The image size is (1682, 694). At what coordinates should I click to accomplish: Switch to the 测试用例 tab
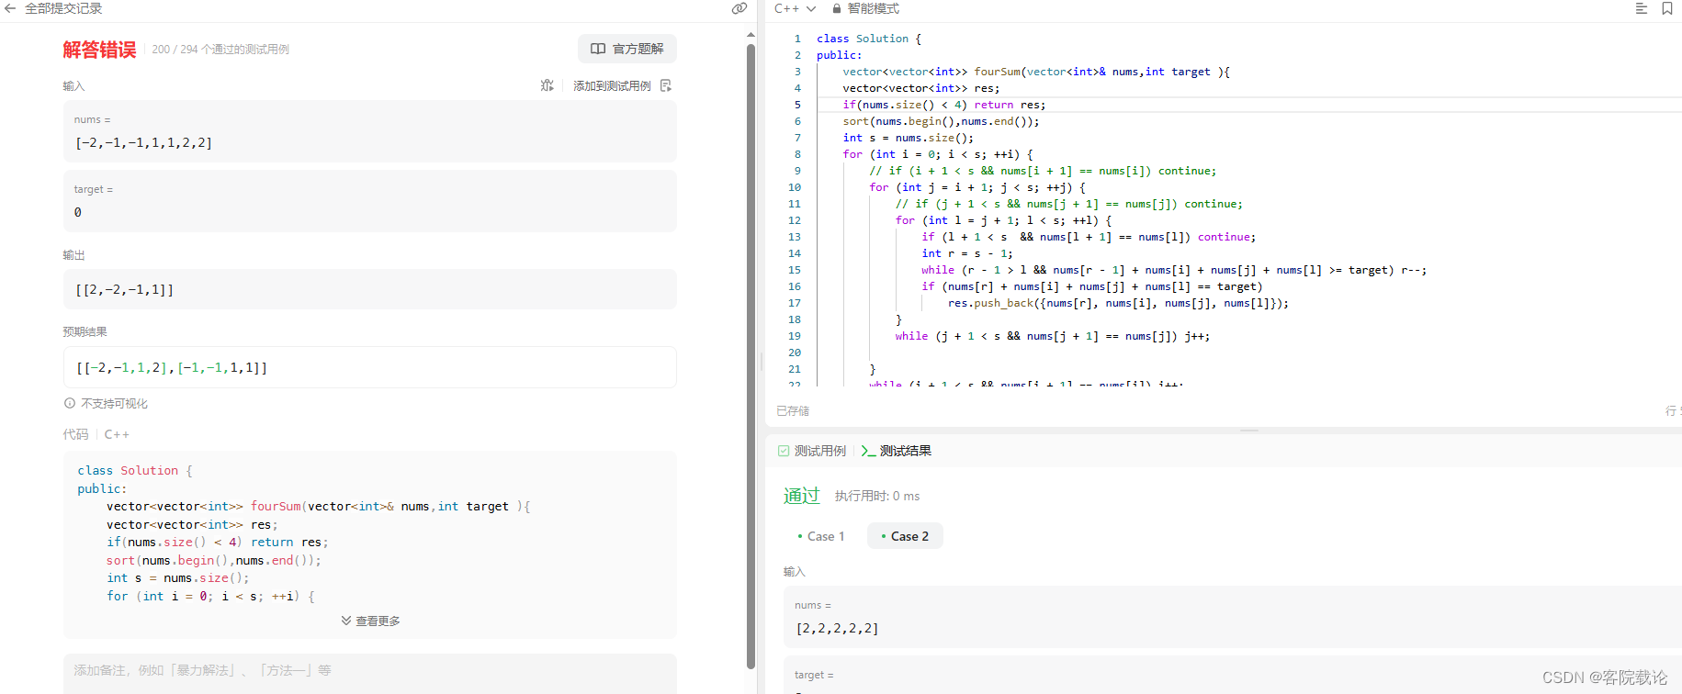tap(812, 451)
